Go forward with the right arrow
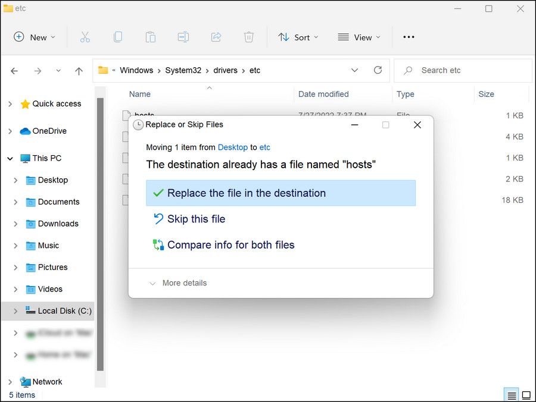This screenshot has width=536, height=402. tap(38, 71)
